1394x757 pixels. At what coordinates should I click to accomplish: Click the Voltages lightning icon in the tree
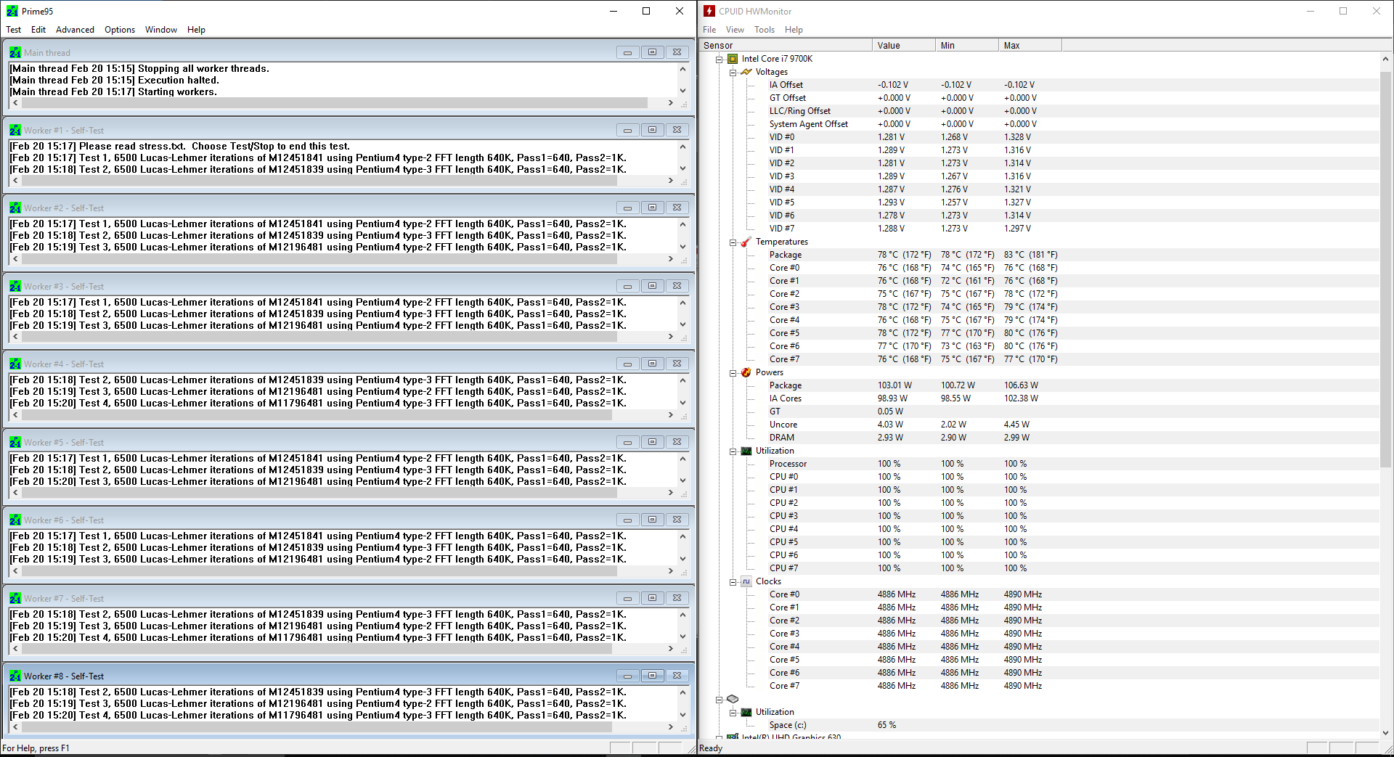pyautogui.click(x=746, y=72)
